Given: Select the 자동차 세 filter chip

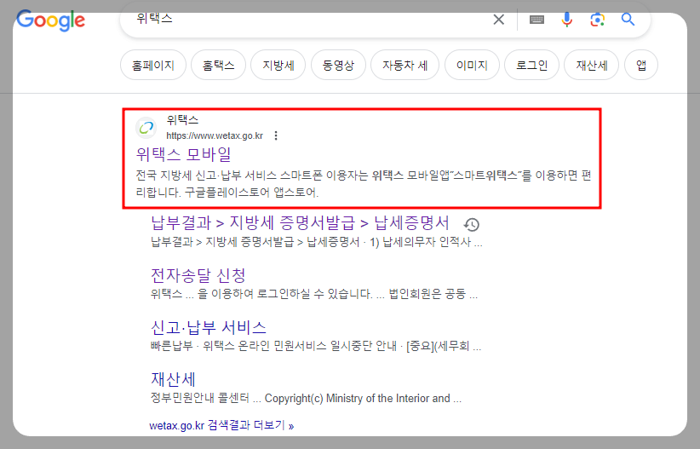Looking at the screenshot, I should (x=405, y=66).
